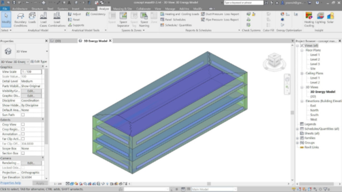Click the Visibility/Graphics Edit button
342x192 pixels.
(31, 91)
